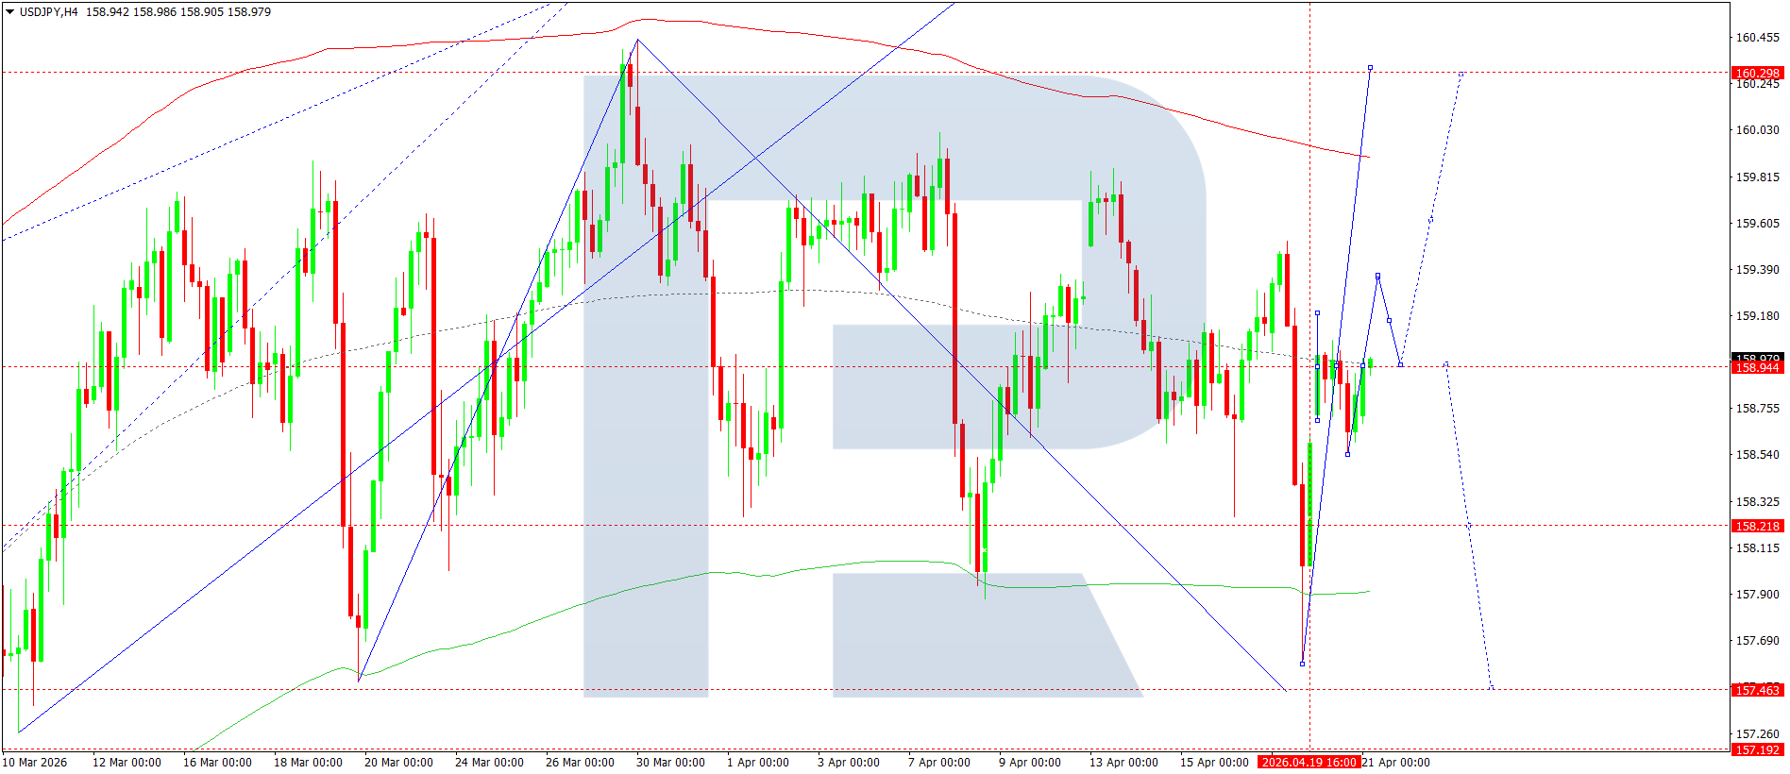Viewport: 1790px width, 774px height.
Task: Select the red 158.218 price level label
Action: 1757,526
